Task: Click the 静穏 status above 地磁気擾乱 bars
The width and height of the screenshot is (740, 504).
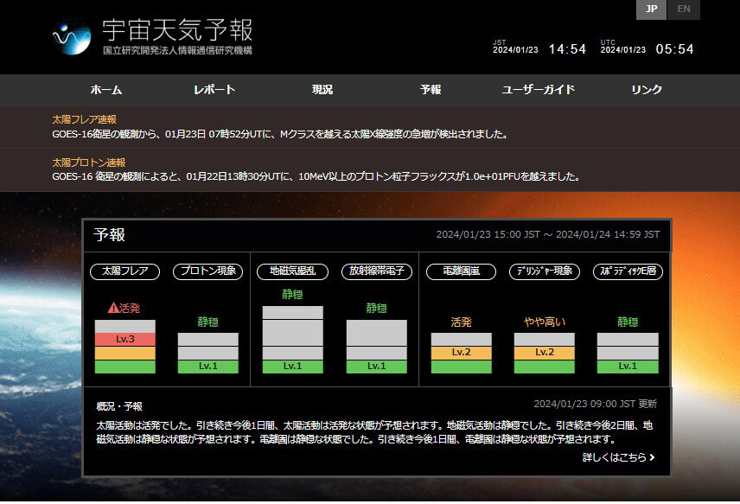Action: click(292, 295)
